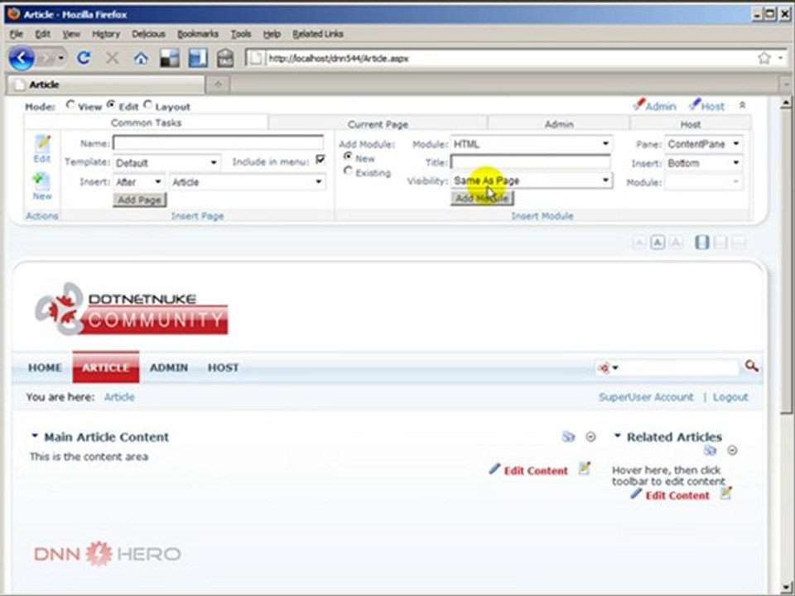Screen dimensions: 795x596
Task: Open the History menu
Action: (x=105, y=34)
